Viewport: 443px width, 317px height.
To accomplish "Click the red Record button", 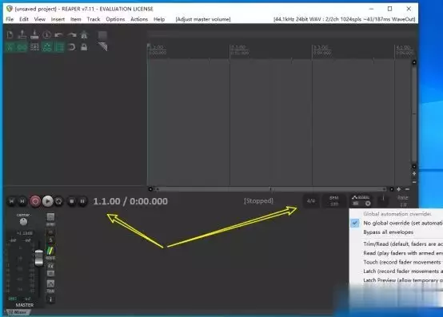I will pos(35,201).
